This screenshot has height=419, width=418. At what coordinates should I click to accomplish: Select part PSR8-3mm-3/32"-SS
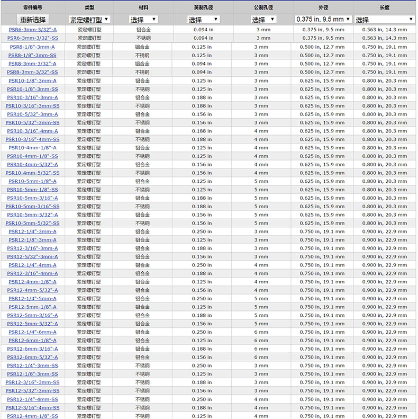pos(33,72)
